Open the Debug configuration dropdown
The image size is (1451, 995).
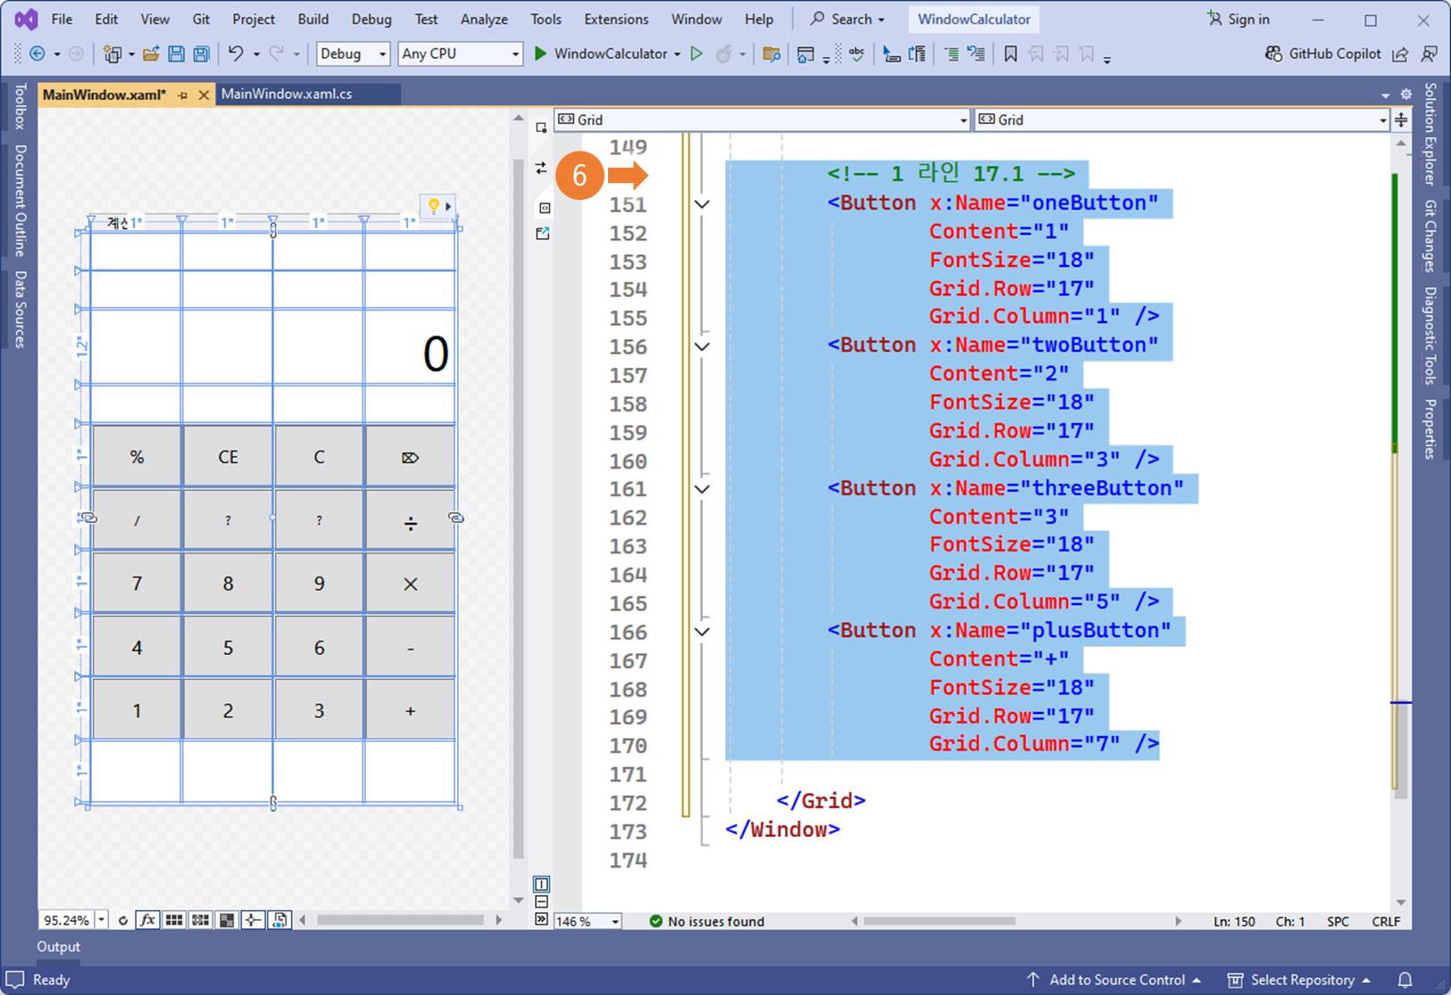point(354,54)
